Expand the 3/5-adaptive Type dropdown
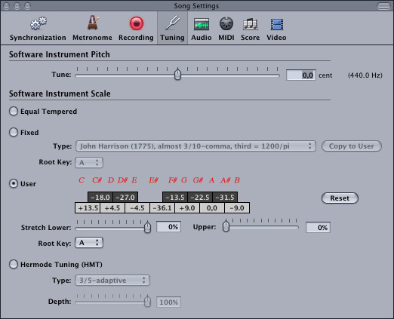Viewport: 394px width, 319px height. (x=112, y=281)
